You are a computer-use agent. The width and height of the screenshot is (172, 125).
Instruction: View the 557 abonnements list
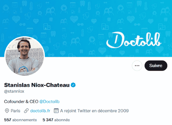[20, 120]
